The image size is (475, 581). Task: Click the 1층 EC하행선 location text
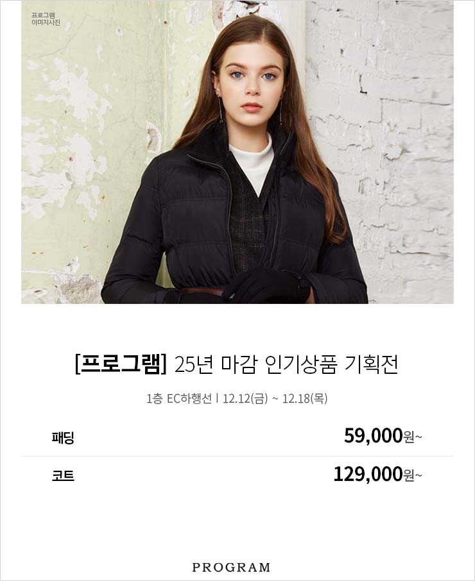(x=178, y=399)
